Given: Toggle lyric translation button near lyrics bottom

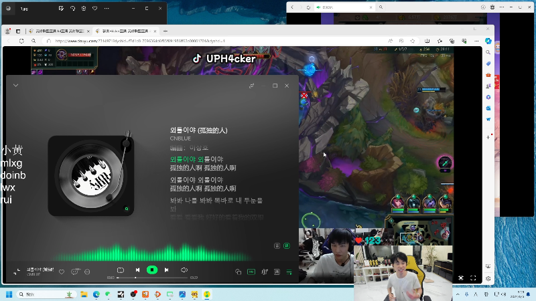Looking at the screenshot, I should [x=287, y=245].
